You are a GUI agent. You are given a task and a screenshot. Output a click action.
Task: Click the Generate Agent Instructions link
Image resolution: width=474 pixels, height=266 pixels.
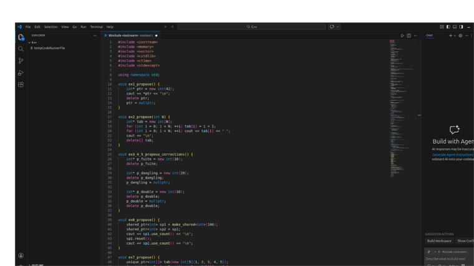pyautogui.click(x=452, y=154)
